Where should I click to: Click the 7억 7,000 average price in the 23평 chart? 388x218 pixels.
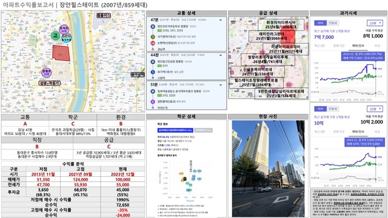[x=324, y=37]
